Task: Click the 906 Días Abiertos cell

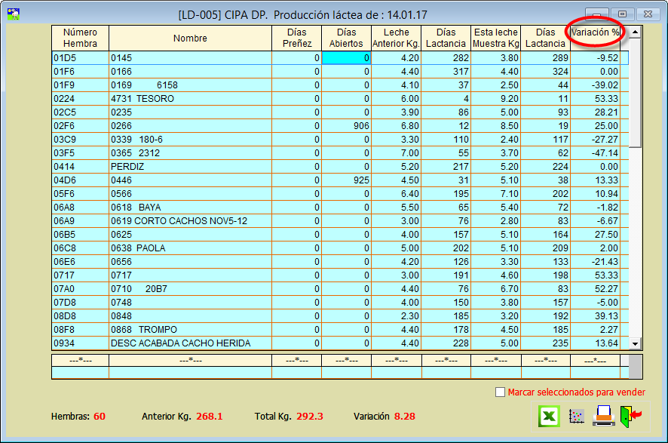Action: pos(346,126)
